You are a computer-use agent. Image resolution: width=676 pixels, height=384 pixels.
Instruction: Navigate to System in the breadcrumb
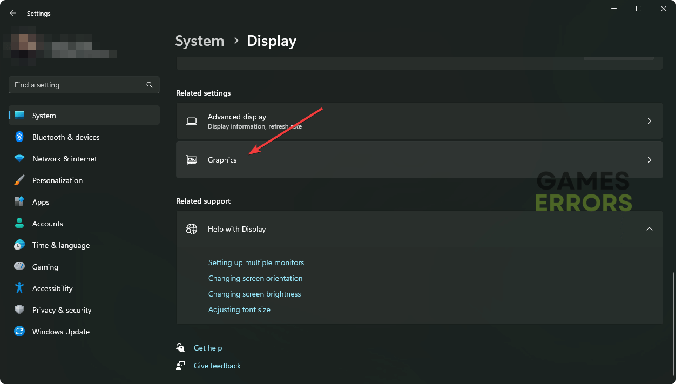(x=200, y=41)
